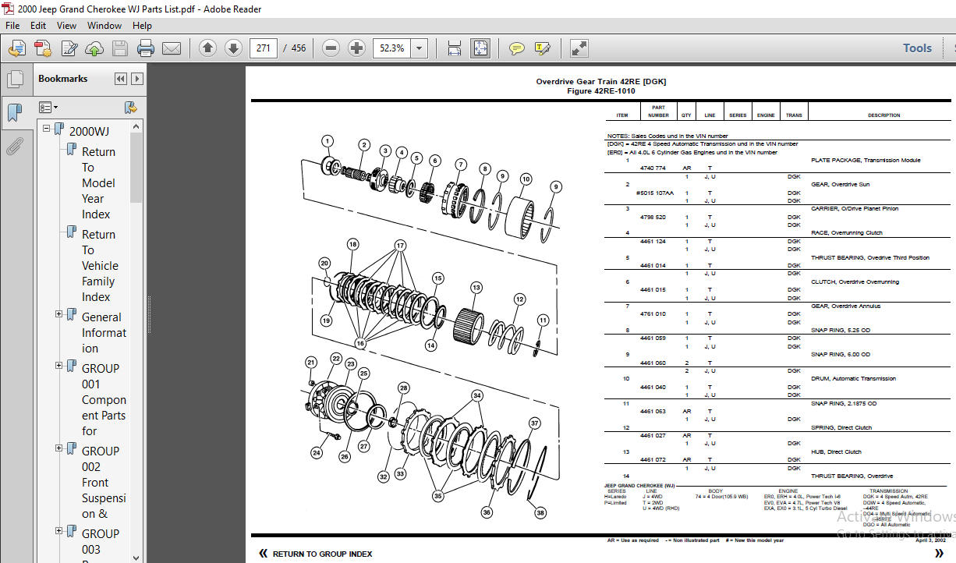Image resolution: width=956 pixels, height=563 pixels.
Task: Click the cloud upload icon
Action: [94, 48]
